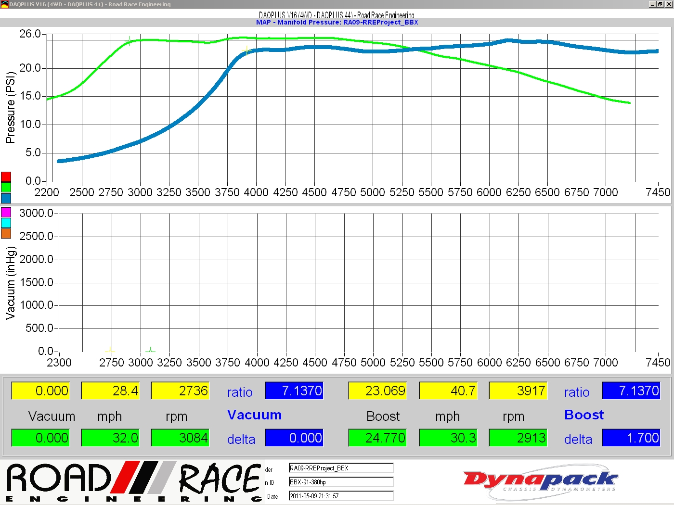Choose the cyan run color swatch

click(x=6, y=223)
